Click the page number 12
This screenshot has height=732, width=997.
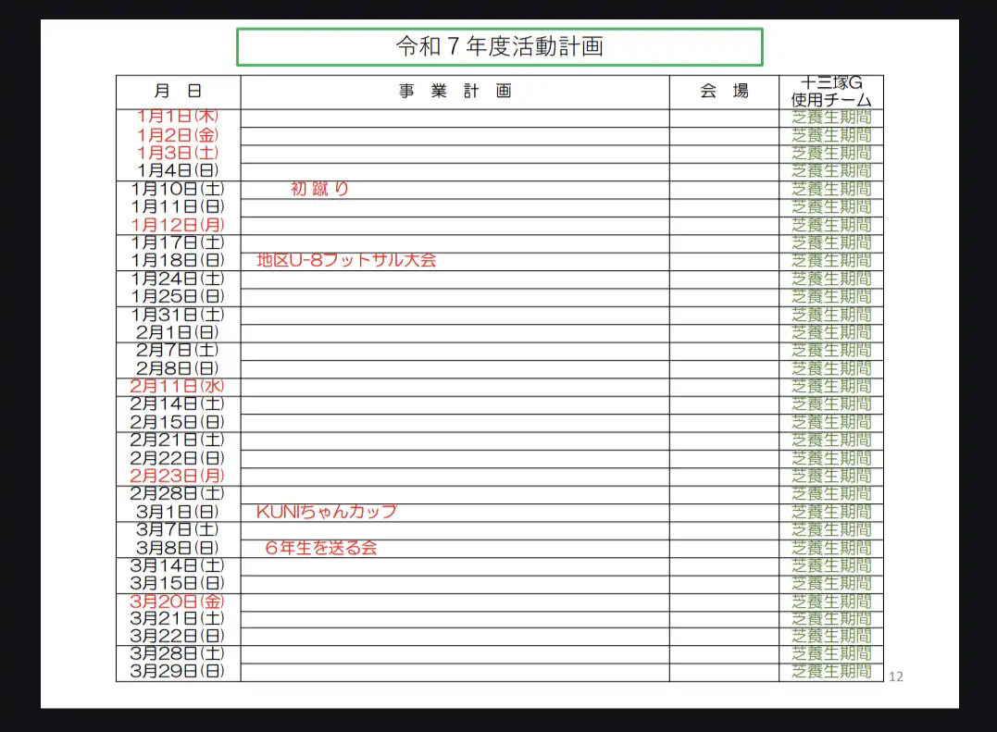[896, 676]
